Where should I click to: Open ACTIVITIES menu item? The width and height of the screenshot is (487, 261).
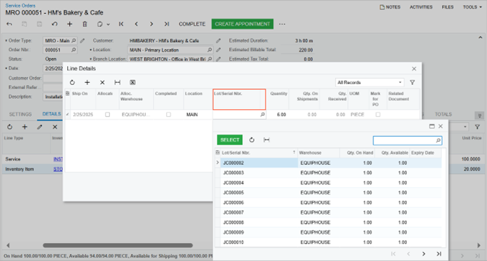[x=421, y=7]
